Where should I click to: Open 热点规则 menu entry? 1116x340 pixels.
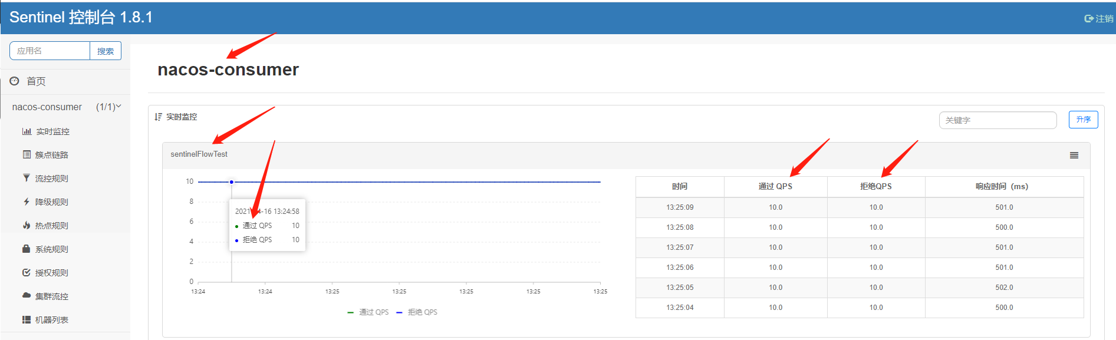click(x=52, y=226)
